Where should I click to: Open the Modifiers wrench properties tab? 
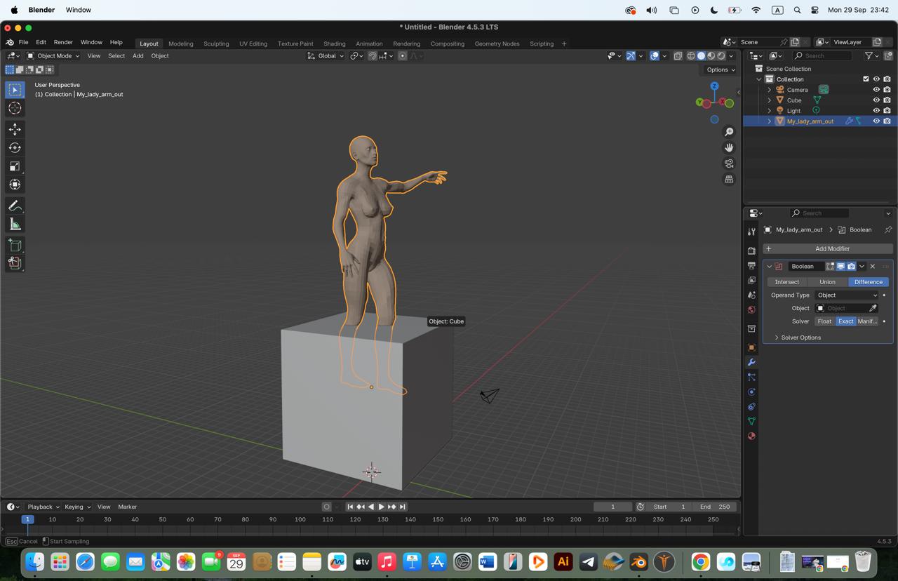click(751, 362)
